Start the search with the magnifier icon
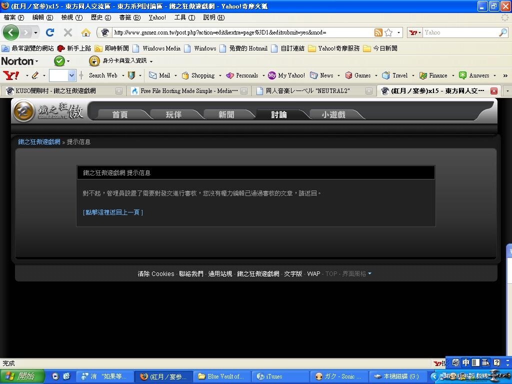 click(x=502, y=32)
